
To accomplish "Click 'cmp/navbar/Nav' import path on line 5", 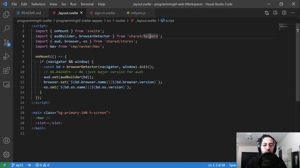I will pos(85,47).
